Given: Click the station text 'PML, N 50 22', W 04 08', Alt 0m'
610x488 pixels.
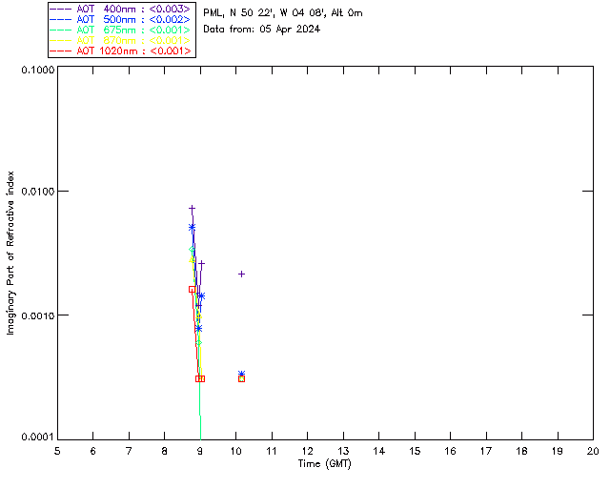Looking at the screenshot, I should pyautogui.click(x=283, y=13).
